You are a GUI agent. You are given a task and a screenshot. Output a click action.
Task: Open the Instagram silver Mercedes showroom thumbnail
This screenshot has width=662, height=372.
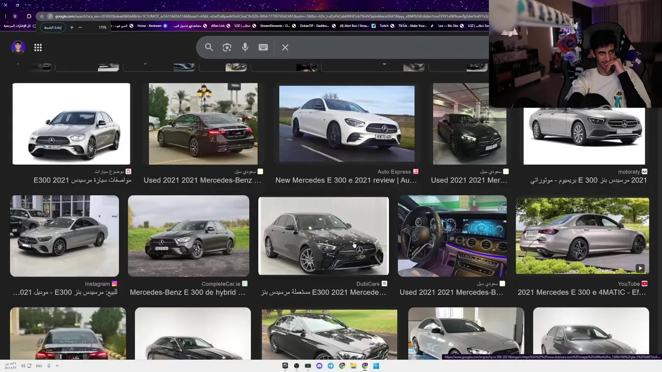[65, 236]
